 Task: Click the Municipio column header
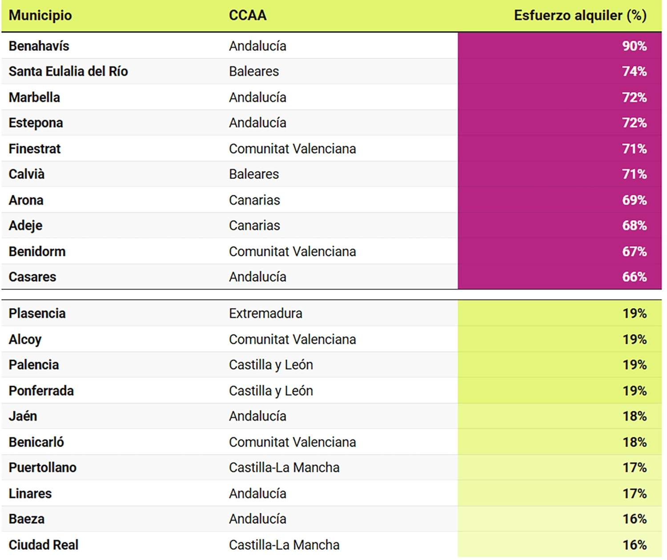pos(40,16)
